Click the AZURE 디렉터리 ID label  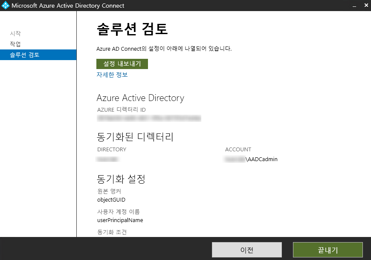(122, 110)
